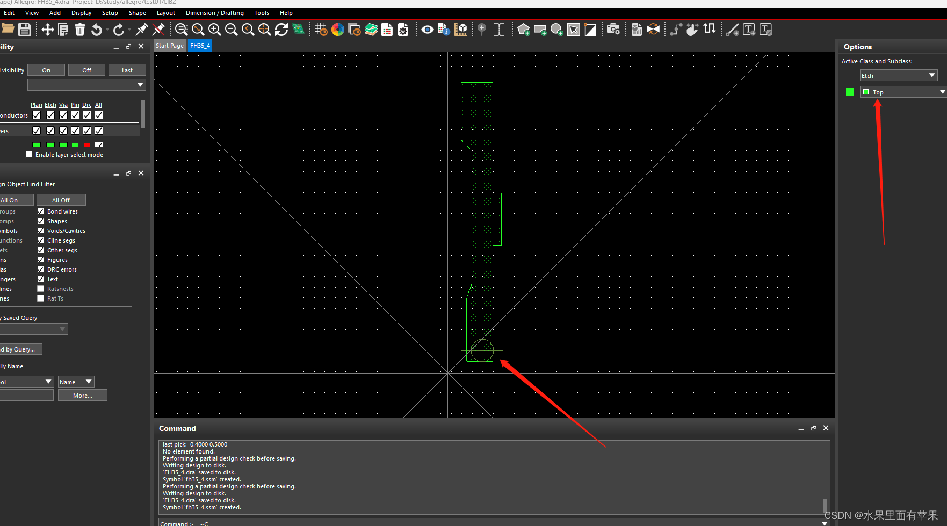Click the Zoom In magnifier icon
The image size is (947, 526).
(214, 30)
